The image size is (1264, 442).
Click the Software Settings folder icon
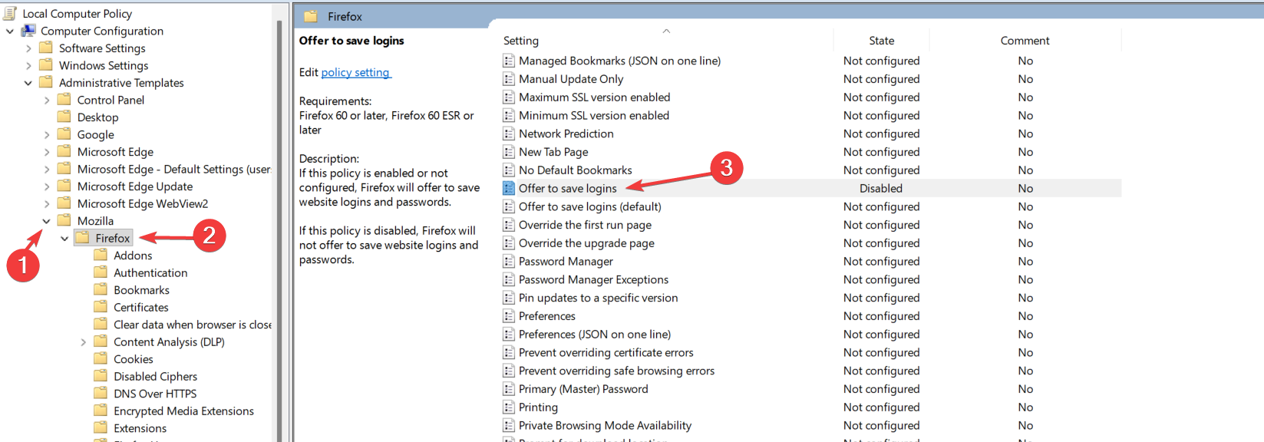[x=46, y=48]
